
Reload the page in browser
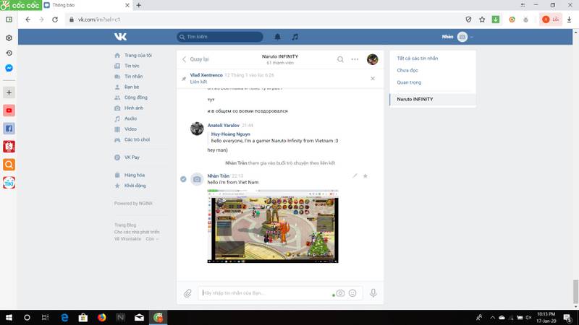point(55,19)
